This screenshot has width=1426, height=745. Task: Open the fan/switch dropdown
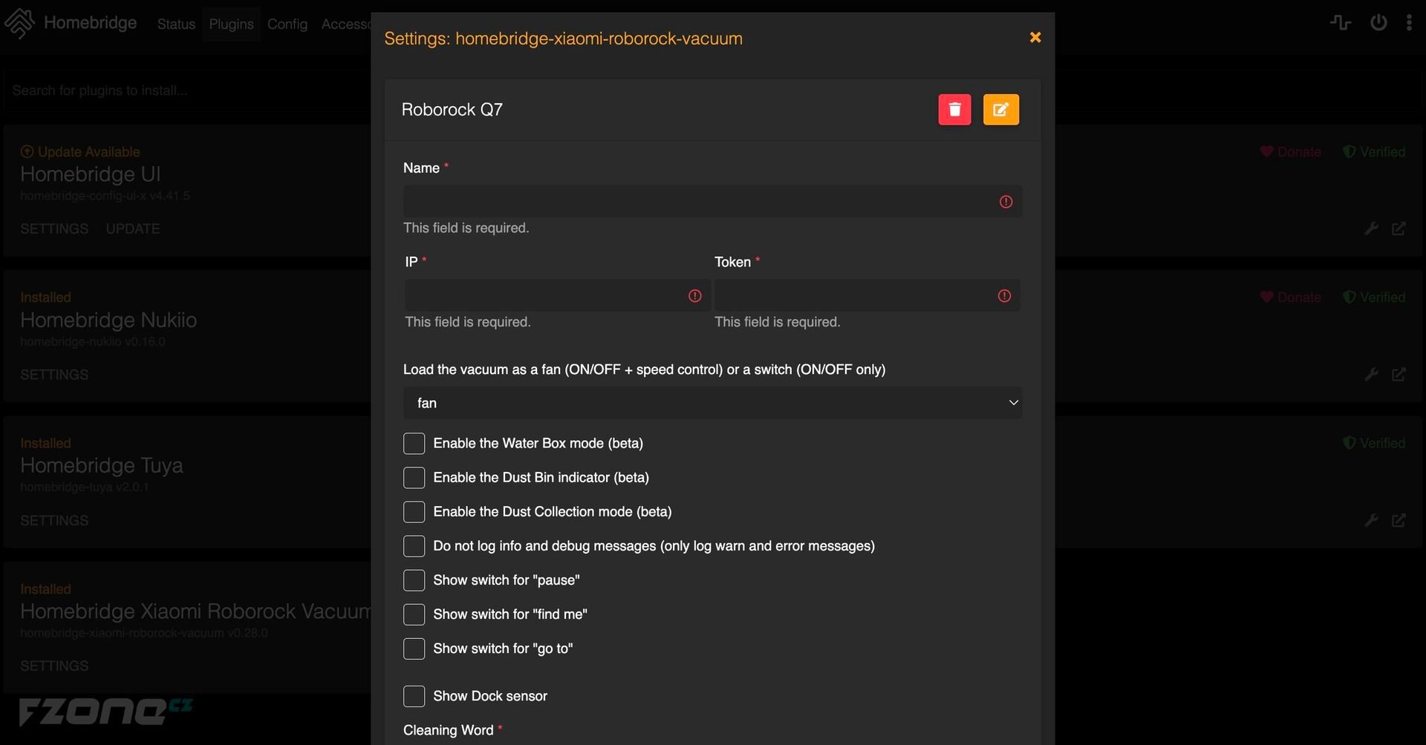[x=712, y=403]
